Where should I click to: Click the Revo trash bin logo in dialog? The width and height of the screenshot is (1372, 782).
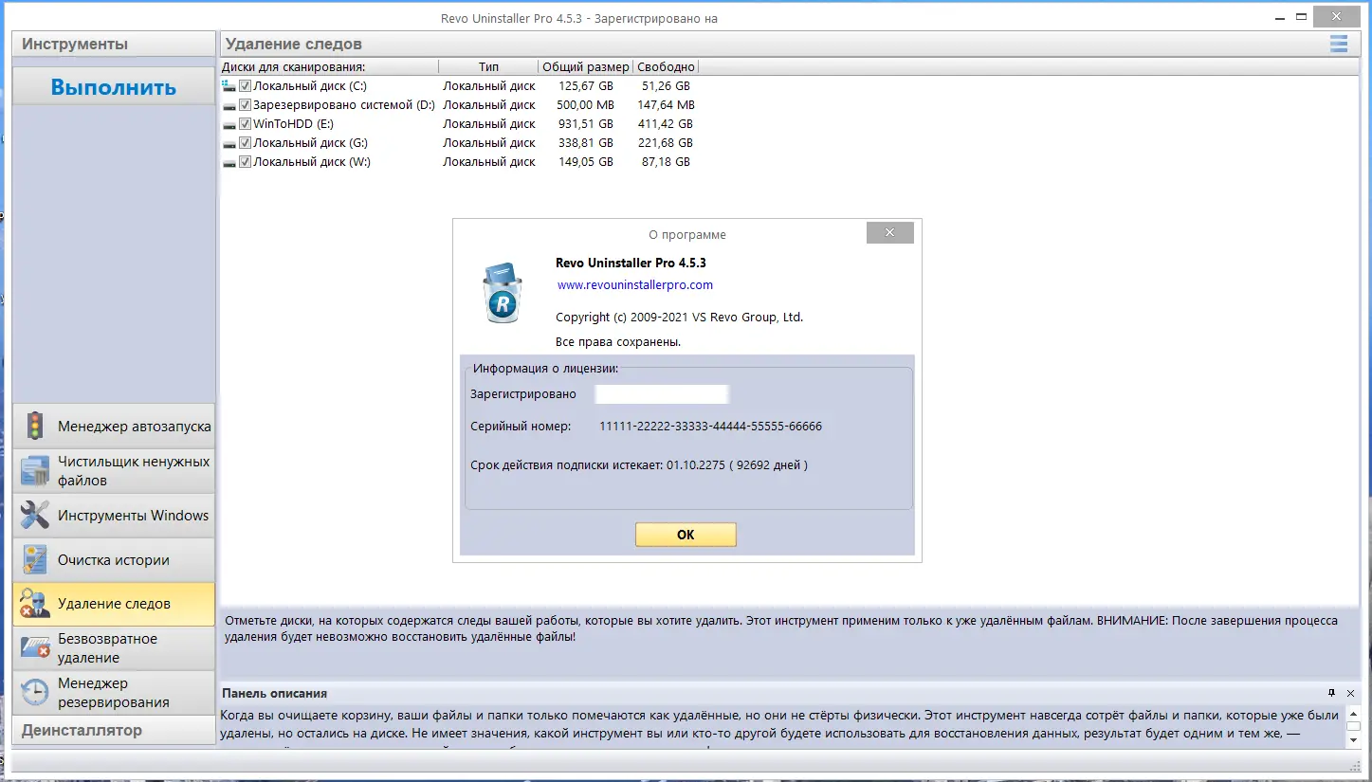point(503,294)
